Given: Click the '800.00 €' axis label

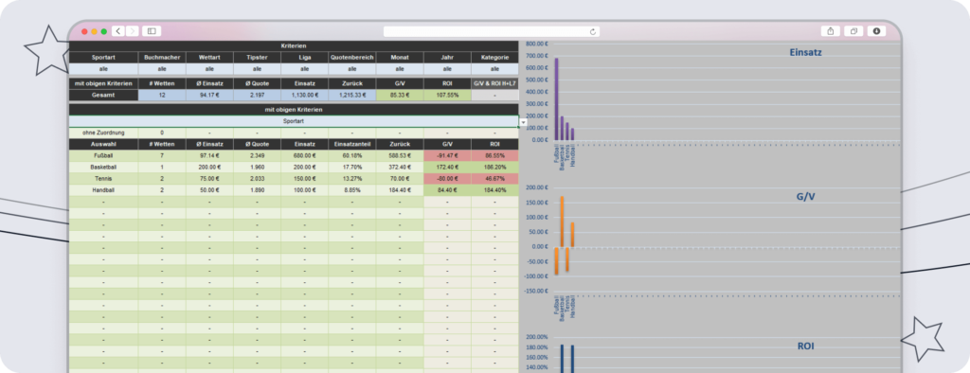Looking at the screenshot, I should click(536, 44).
